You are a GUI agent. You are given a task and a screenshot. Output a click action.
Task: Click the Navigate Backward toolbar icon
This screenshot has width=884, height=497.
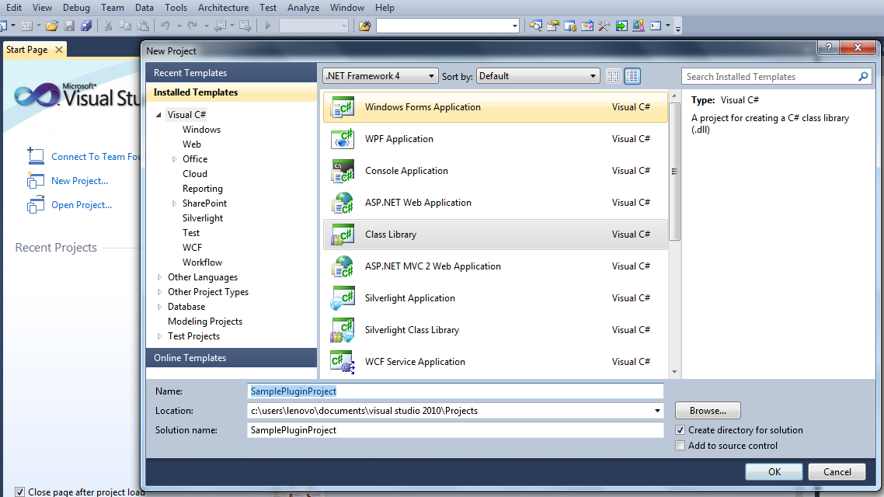coord(219,26)
